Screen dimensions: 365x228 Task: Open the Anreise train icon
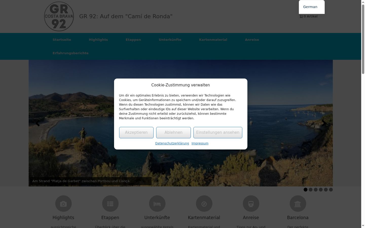point(251,203)
